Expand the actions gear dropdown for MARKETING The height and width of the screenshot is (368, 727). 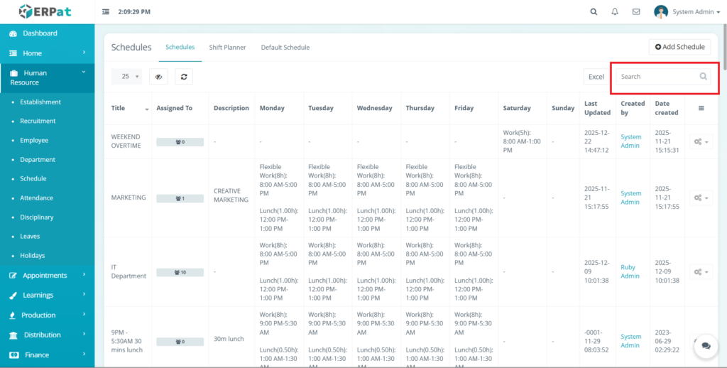[701, 197]
